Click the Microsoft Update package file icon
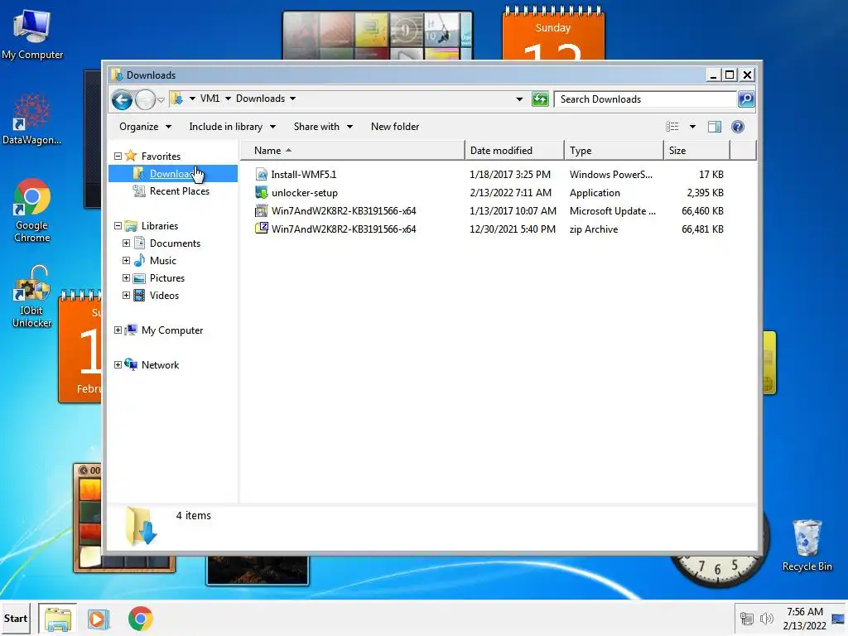The width and height of the screenshot is (848, 636). (261, 211)
